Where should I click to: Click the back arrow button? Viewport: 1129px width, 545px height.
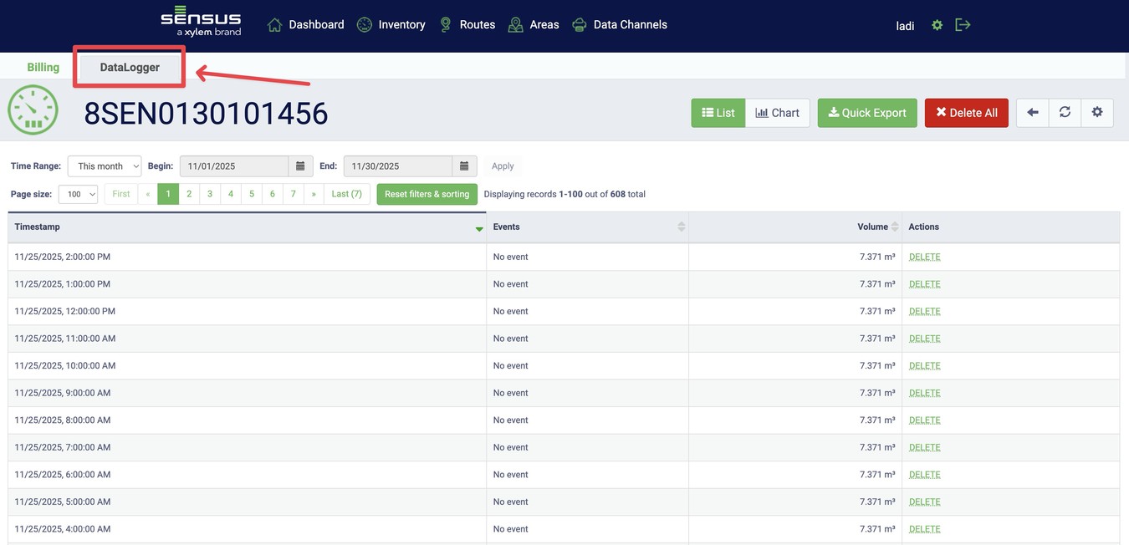(x=1032, y=113)
